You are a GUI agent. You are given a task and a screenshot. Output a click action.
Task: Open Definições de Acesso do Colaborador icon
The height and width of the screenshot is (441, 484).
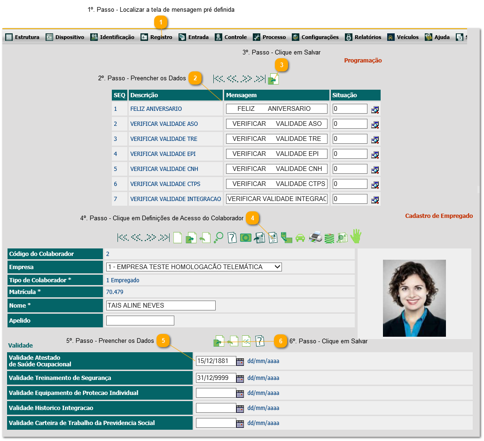(273, 238)
